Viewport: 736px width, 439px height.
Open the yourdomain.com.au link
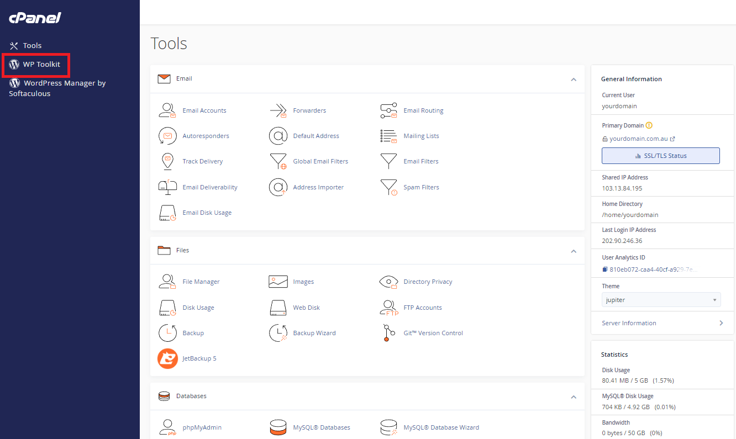(639, 139)
